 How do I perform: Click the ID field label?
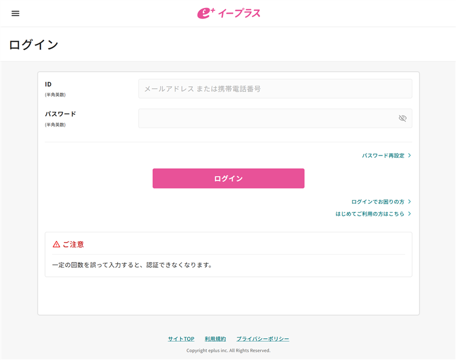[48, 84]
